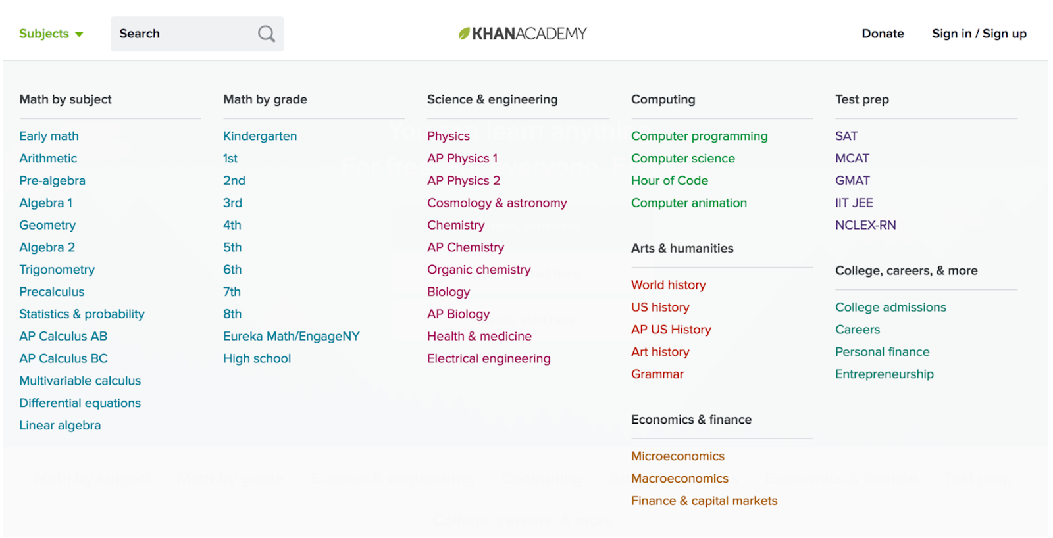The height and width of the screenshot is (538, 1053).
Task: Open the Donate page
Action: coord(883,34)
